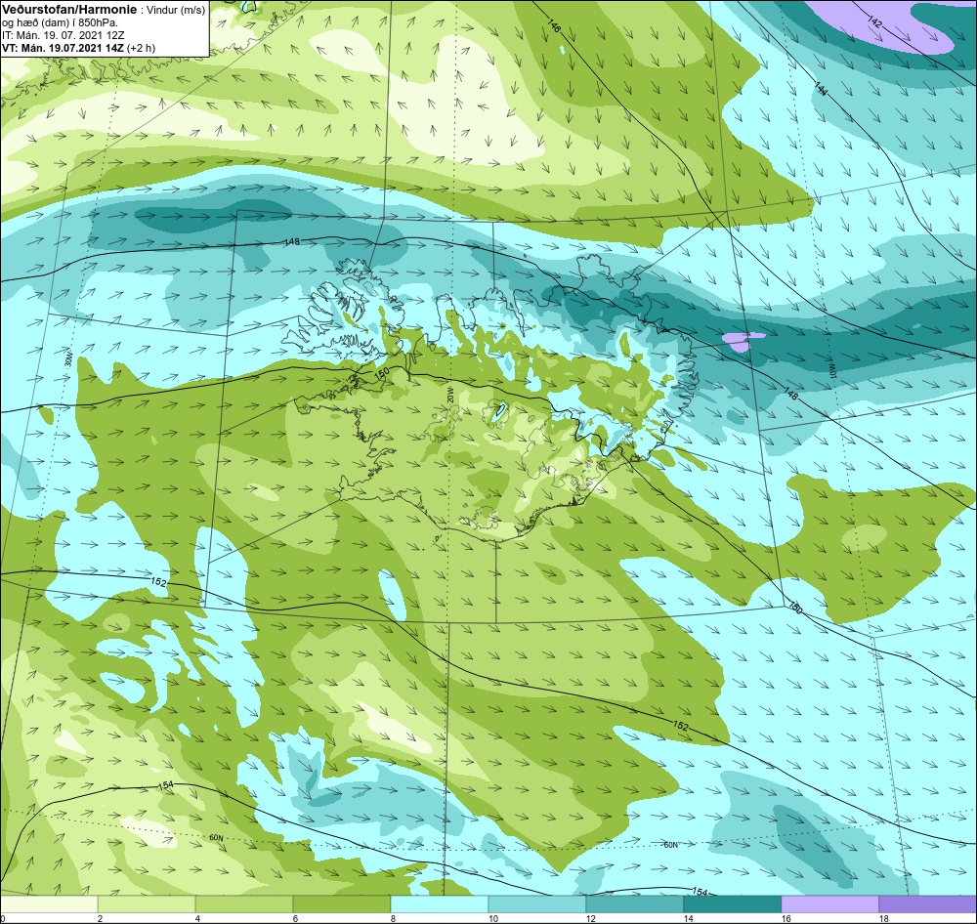Click the 150 contour label southeast of Iceland
Screen dimensions: 977x924
(795, 607)
